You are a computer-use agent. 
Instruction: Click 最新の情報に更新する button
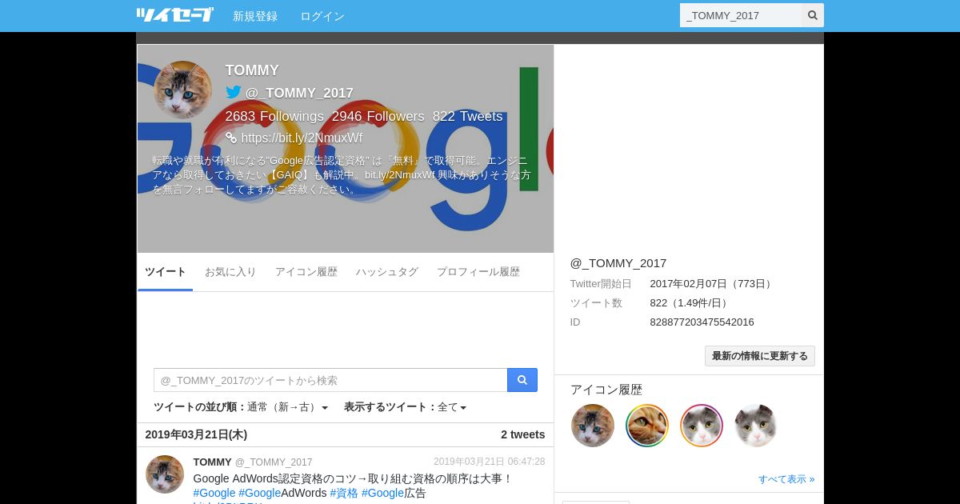point(760,356)
